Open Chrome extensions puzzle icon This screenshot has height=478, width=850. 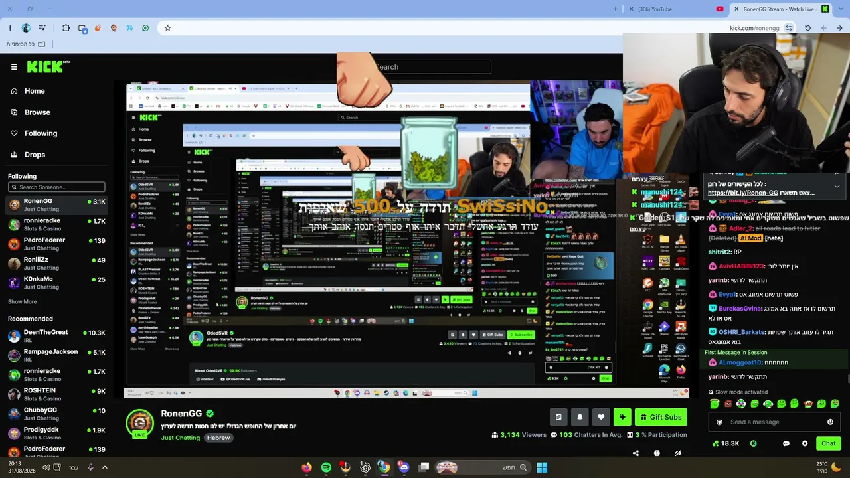pos(66,28)
